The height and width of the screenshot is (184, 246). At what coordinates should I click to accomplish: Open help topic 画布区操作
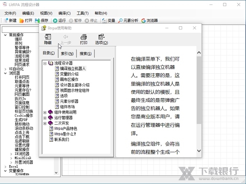pos(69,79)
